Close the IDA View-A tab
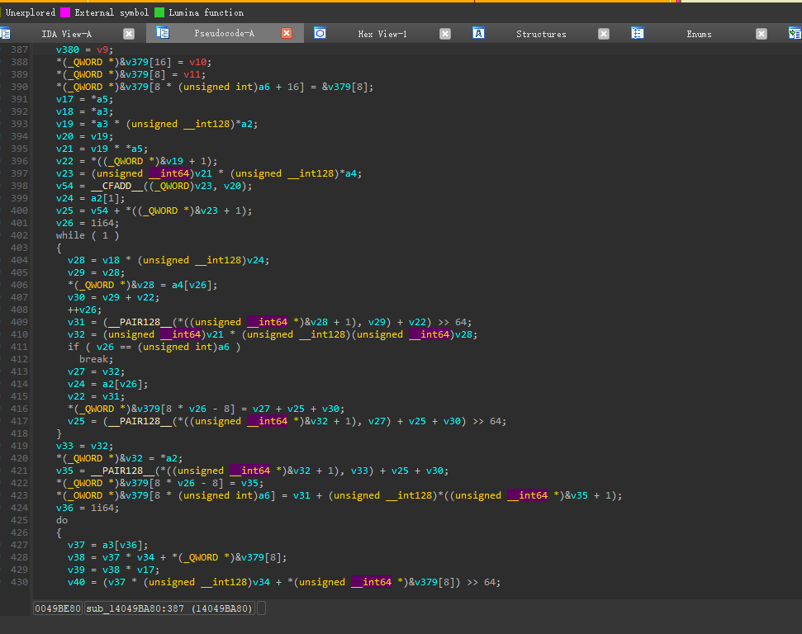 pos(129,34)
